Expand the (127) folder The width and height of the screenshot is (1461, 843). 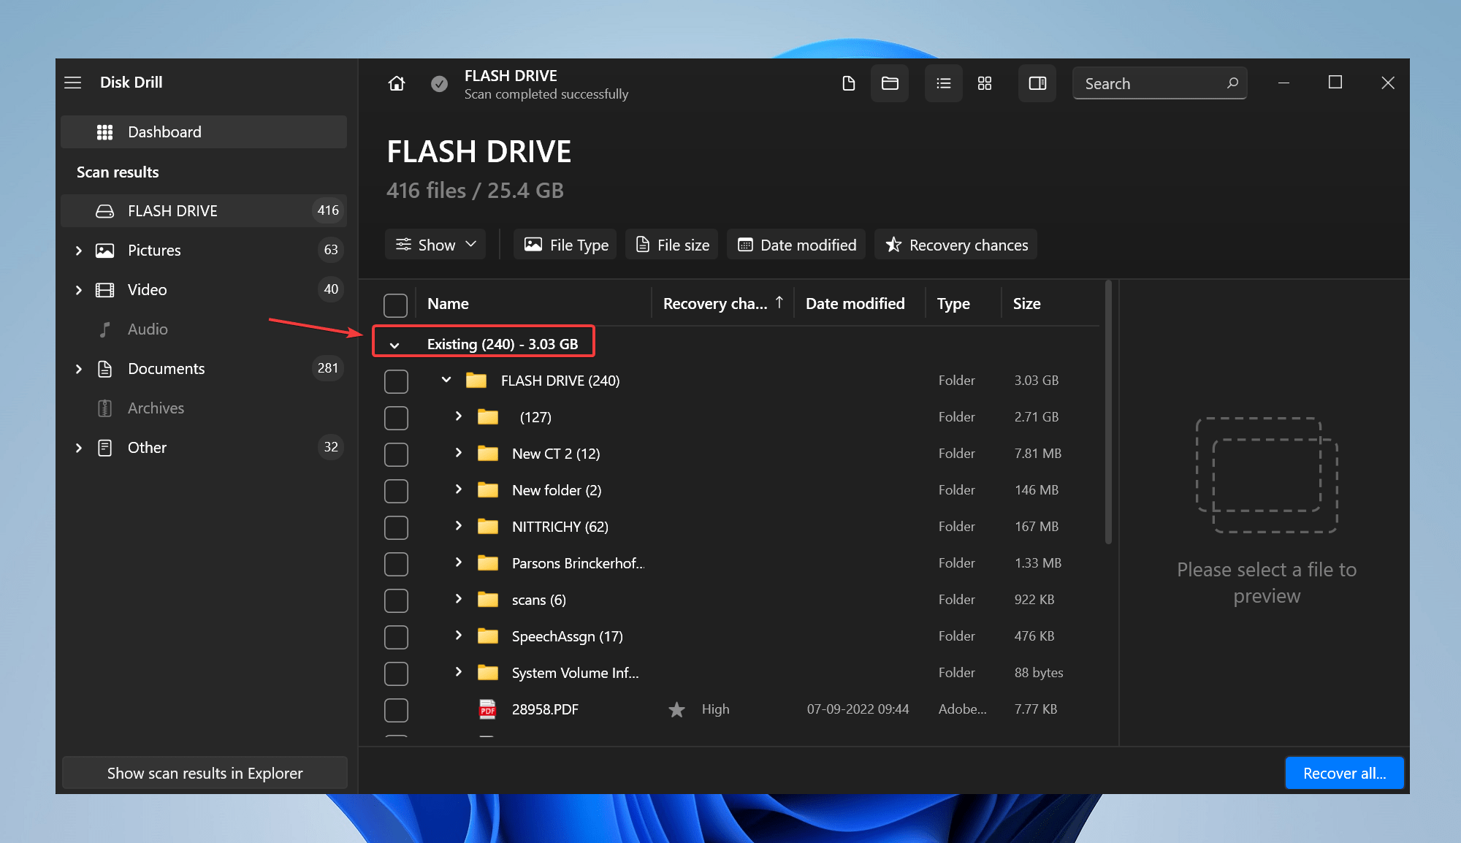(x=458, y=416)
